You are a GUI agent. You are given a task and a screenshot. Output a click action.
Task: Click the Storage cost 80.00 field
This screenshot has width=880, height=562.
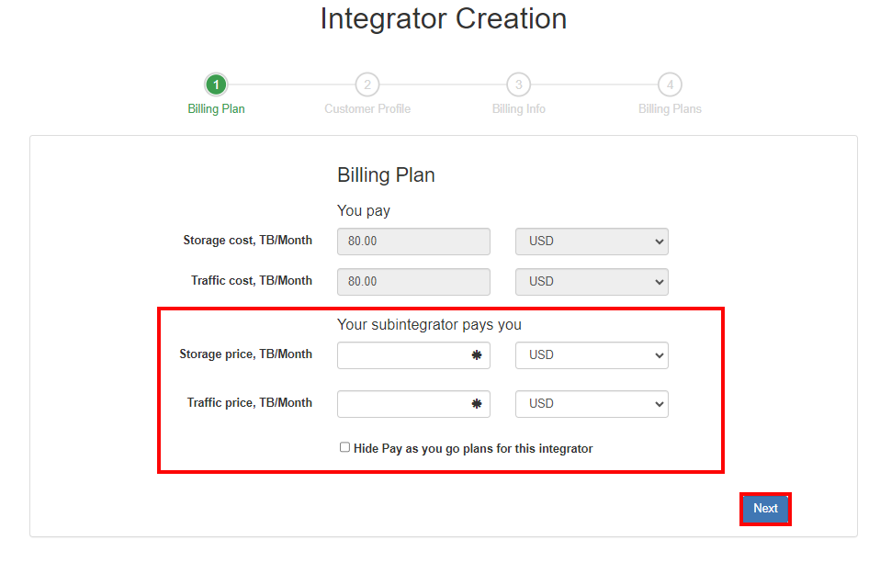click(x=413, y=242)
